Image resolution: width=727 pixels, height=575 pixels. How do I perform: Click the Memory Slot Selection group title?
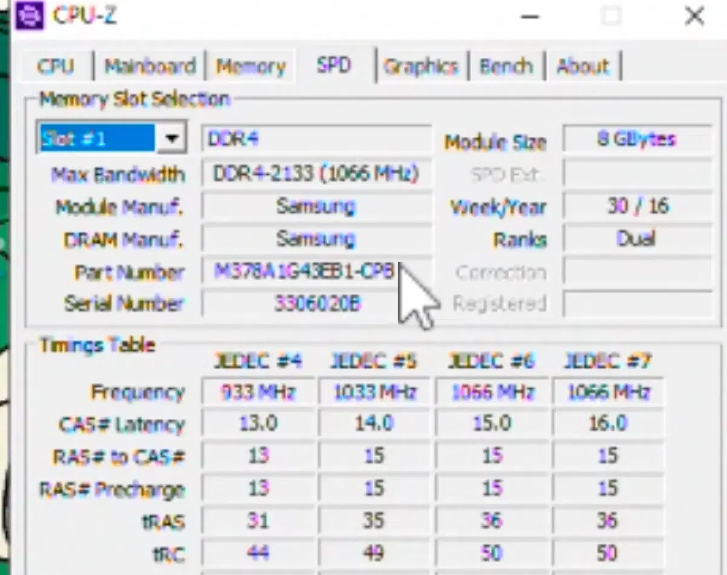coord(134,99)
